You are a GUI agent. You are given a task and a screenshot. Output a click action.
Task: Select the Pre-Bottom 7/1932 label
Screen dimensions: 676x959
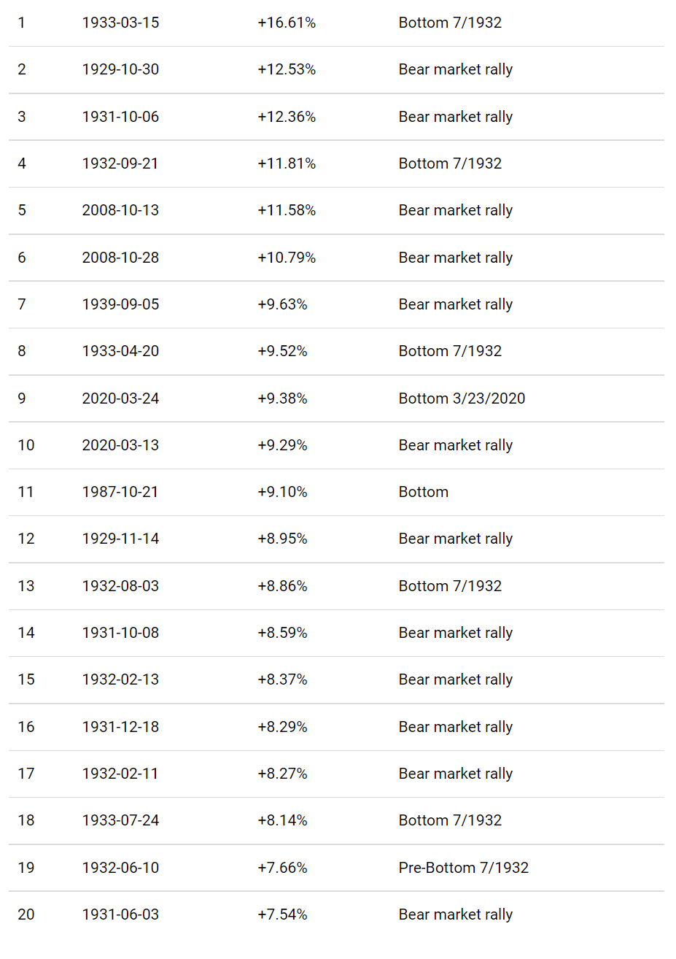(x=463, y=868)
